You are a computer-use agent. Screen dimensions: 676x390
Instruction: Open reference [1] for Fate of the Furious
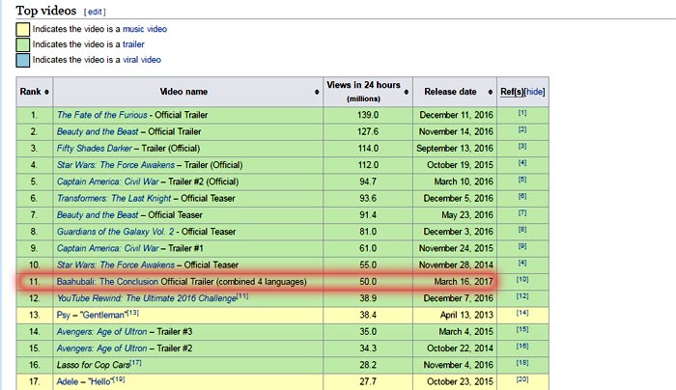[x=522, y=113]
